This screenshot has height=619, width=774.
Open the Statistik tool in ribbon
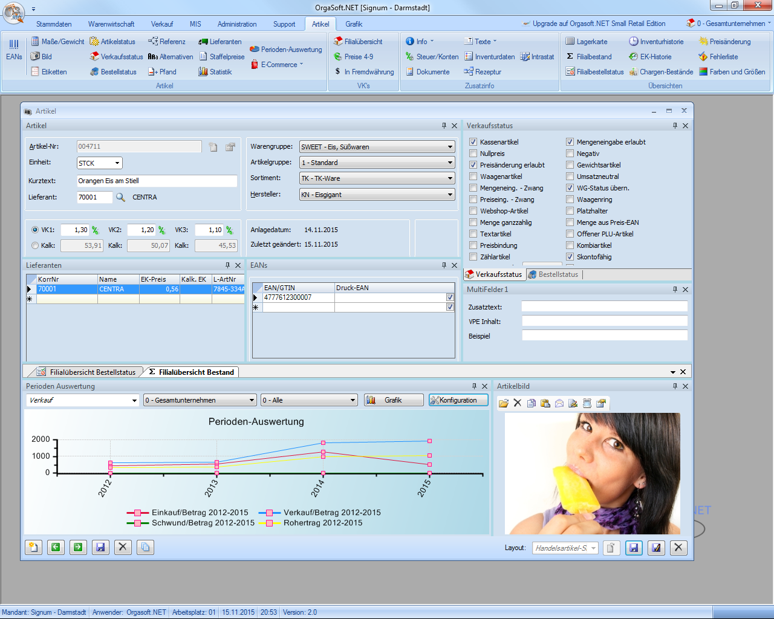point(203,72)
